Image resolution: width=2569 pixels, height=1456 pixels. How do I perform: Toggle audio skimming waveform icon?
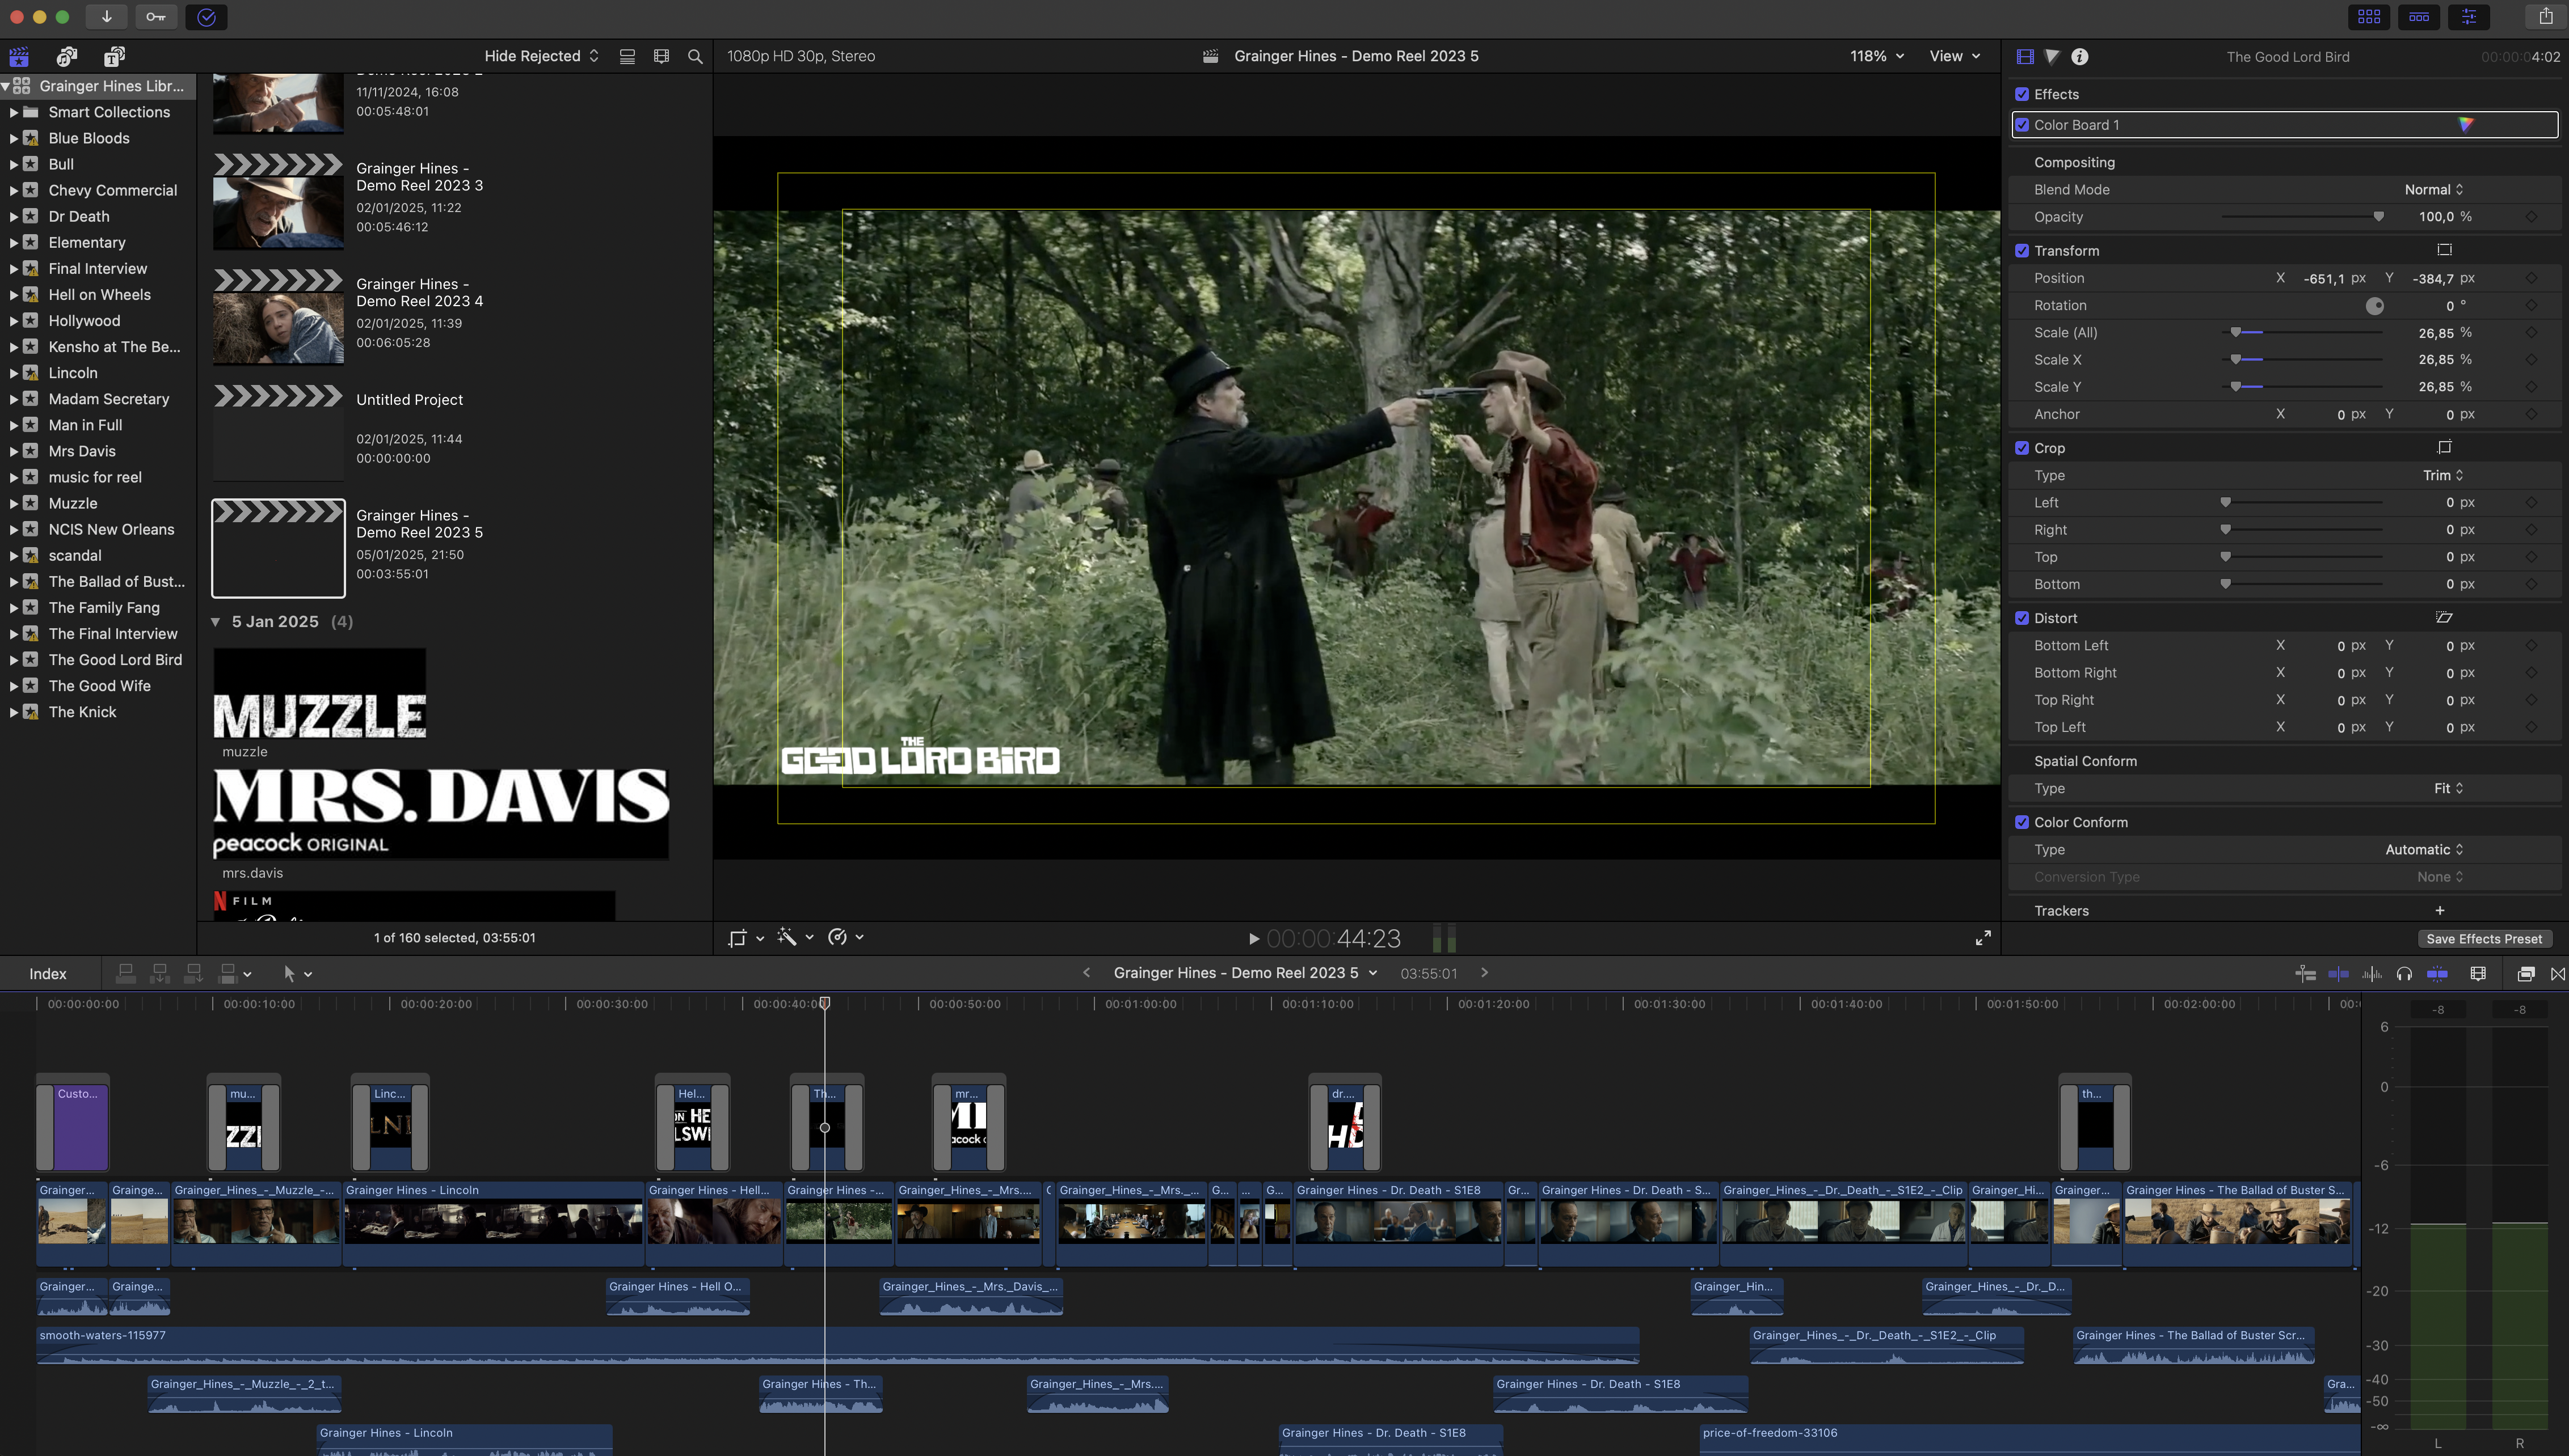point(2372,974)
